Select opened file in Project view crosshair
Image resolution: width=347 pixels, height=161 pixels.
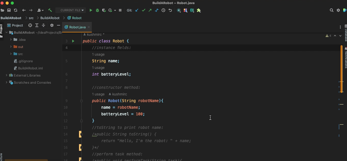(30, 25)
